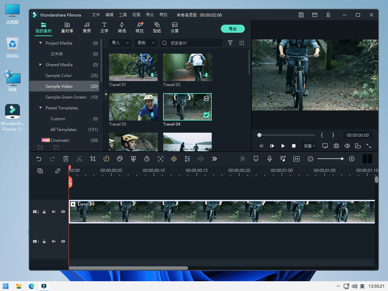Click the preview progress slider handle
388x291 pixels.
[x=259, y=135]
